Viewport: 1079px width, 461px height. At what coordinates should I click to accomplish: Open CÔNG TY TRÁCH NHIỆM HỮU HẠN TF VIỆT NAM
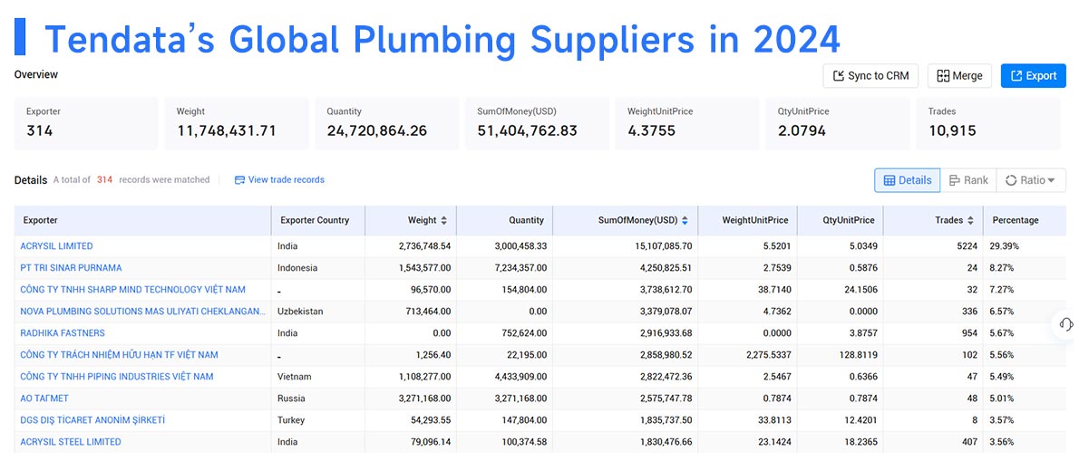point(119,355)
